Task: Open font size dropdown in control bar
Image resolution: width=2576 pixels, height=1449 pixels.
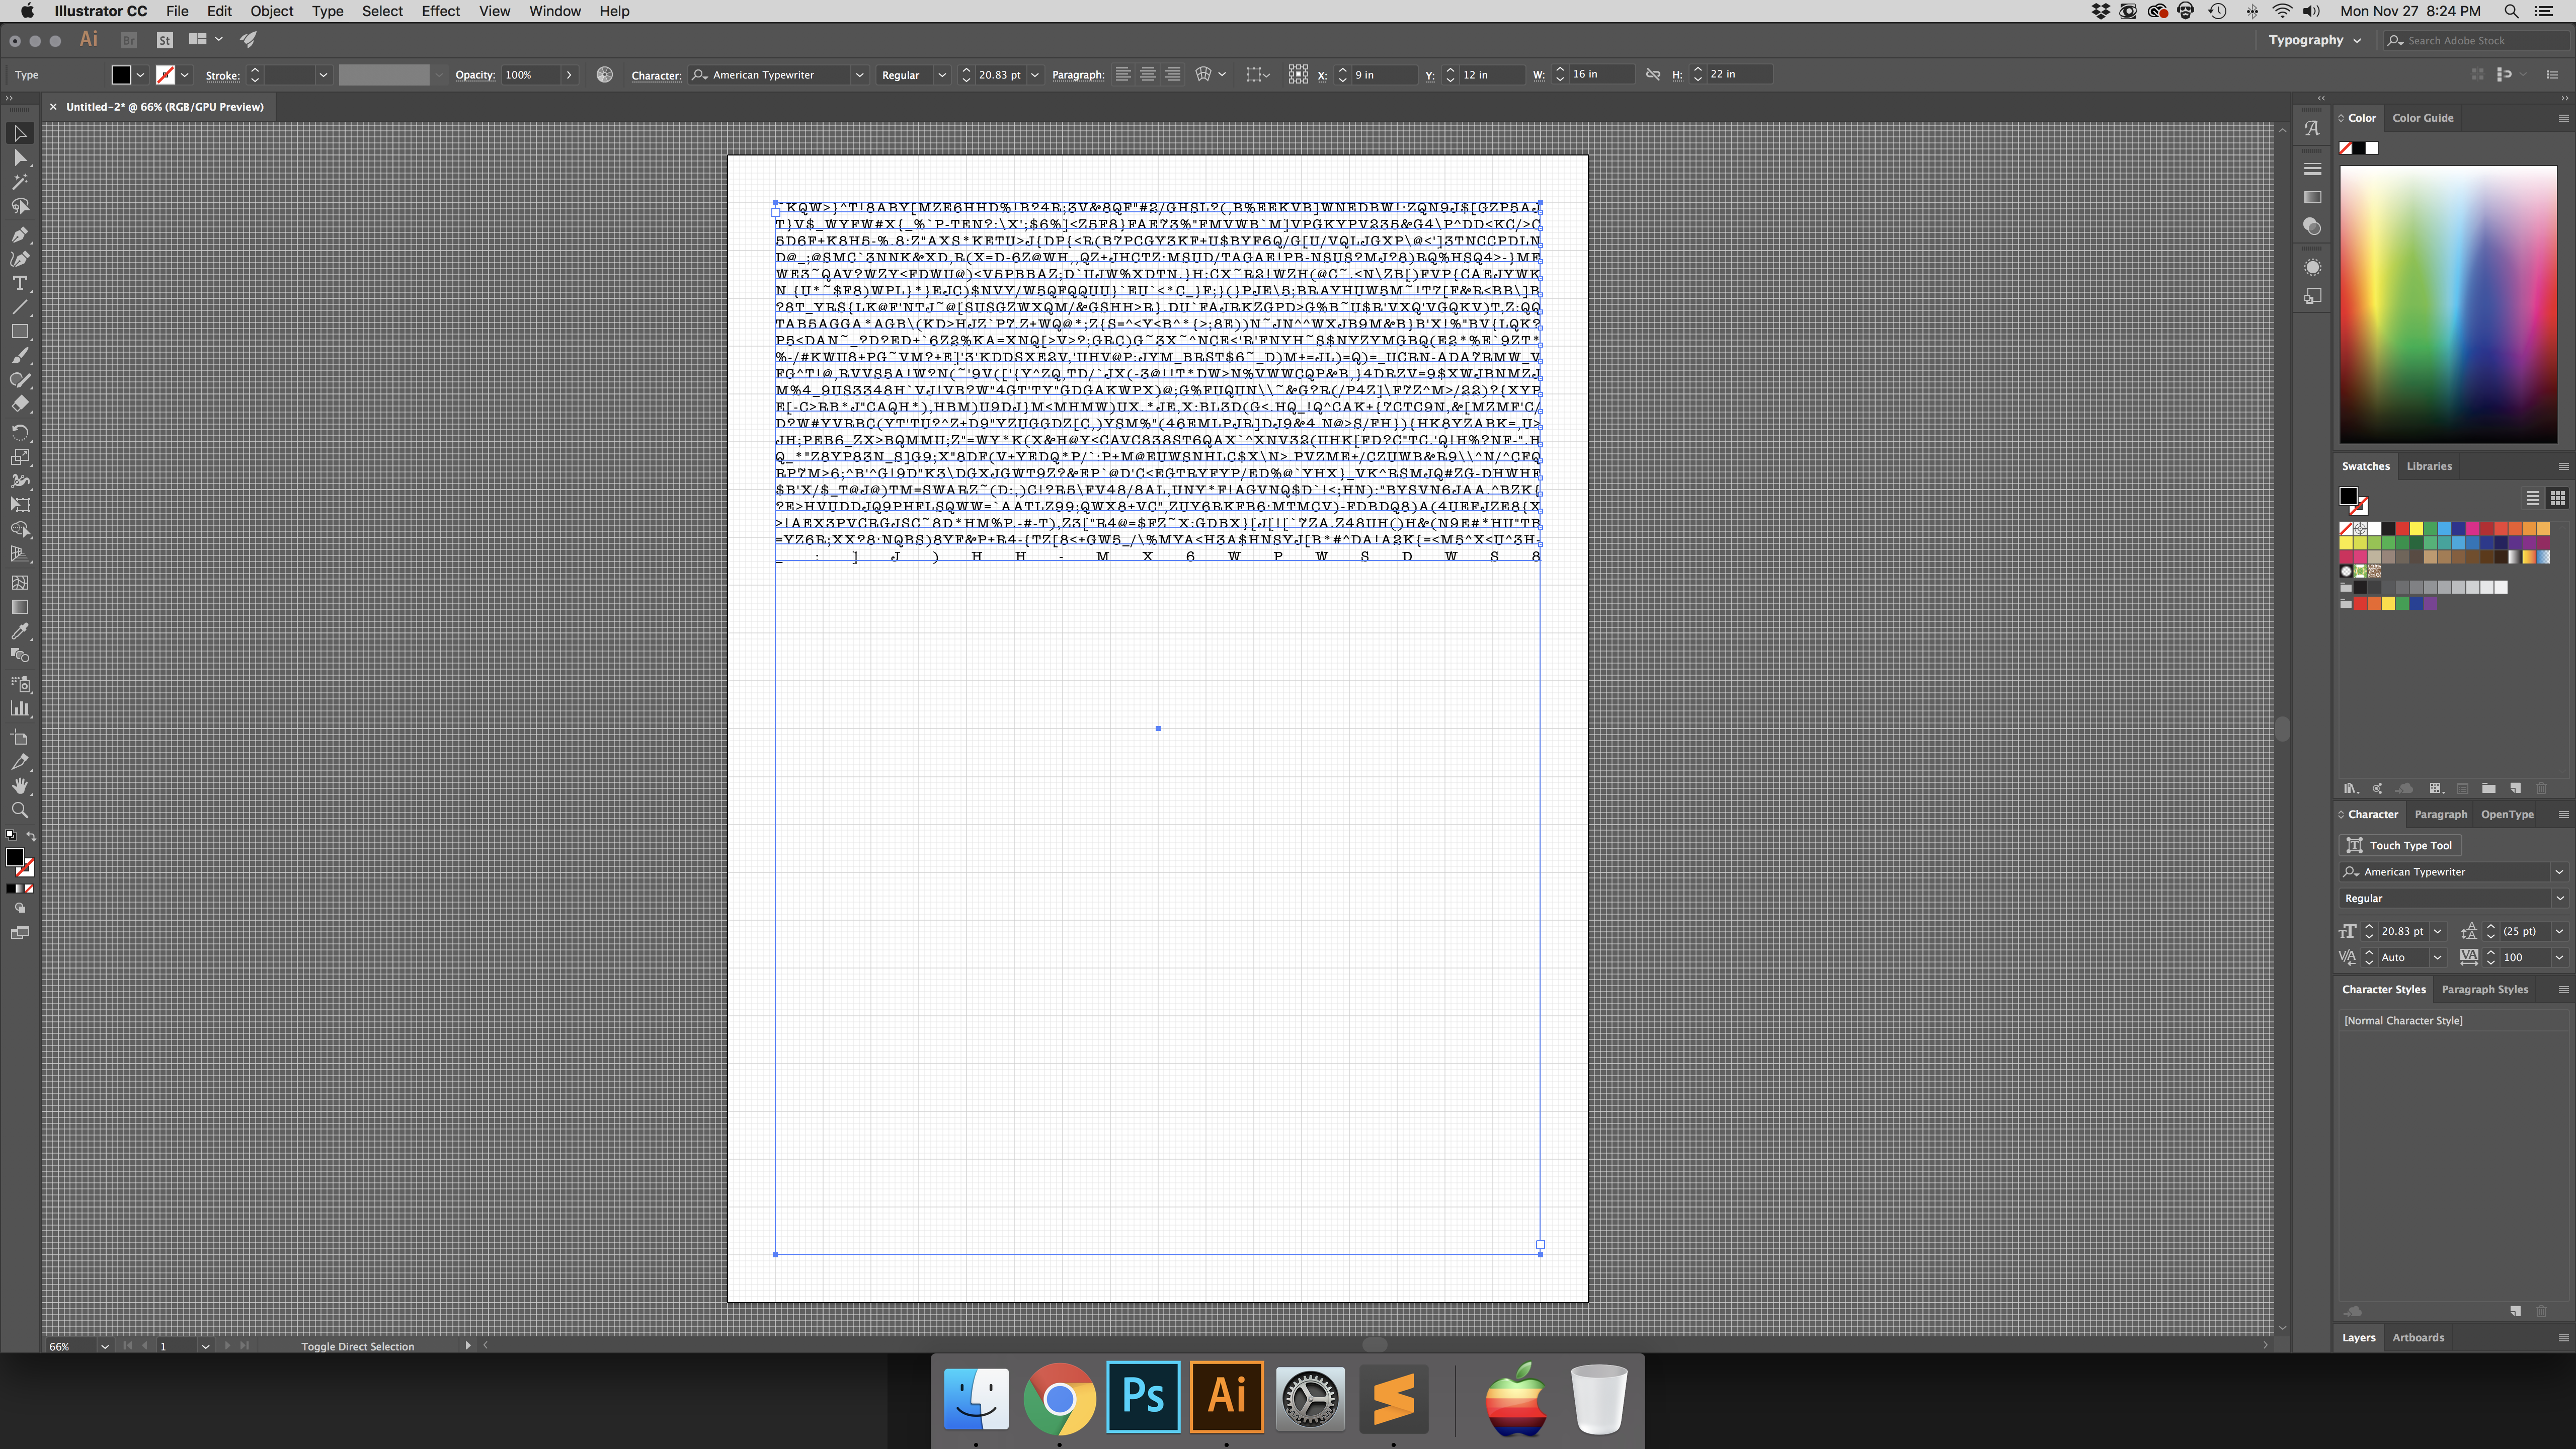Action: (x=1034, y=75)
